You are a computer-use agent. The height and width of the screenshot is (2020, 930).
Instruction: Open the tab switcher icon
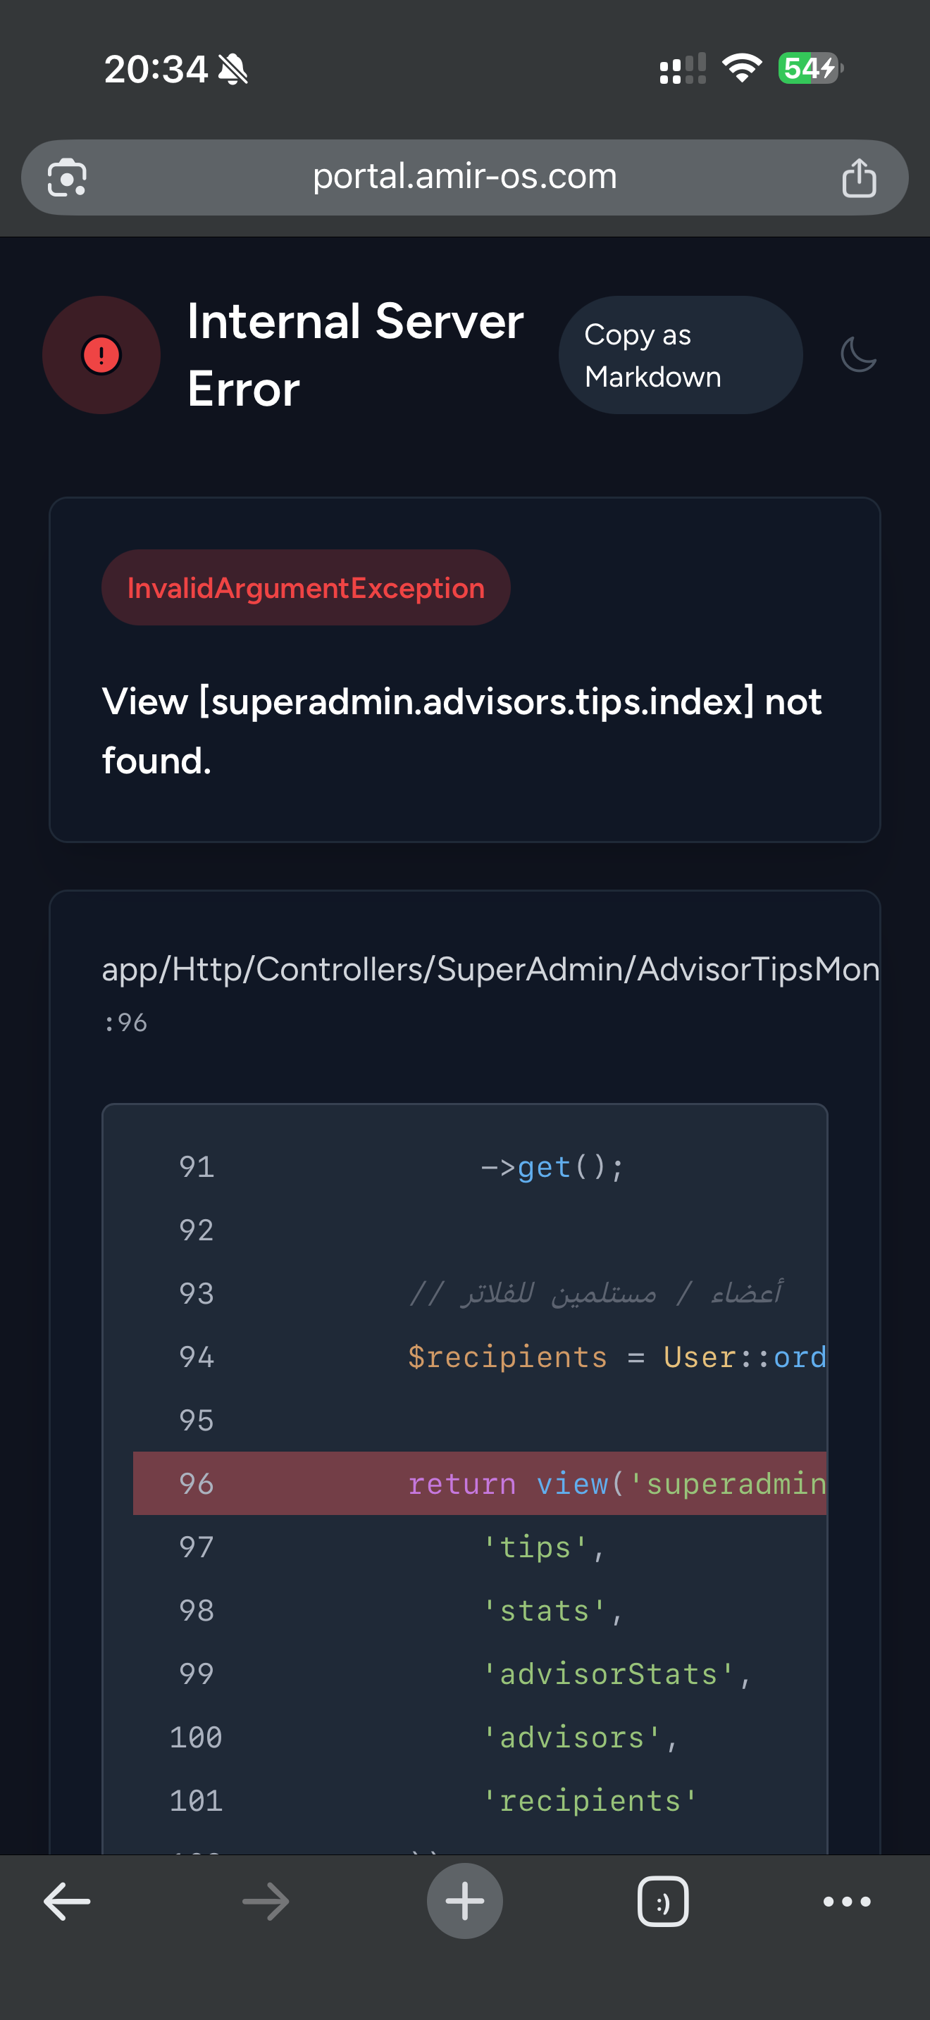coord(662,1901)
